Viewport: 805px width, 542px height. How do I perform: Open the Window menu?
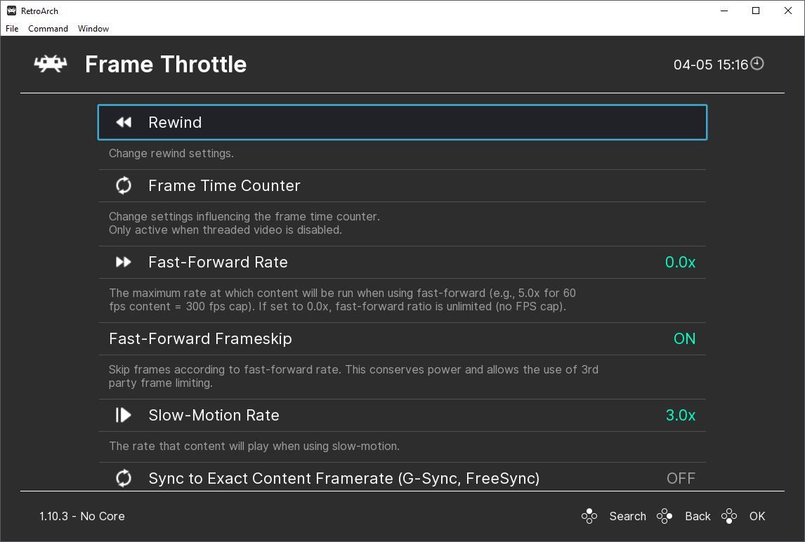pyautogui.click(x=93, y=29)
